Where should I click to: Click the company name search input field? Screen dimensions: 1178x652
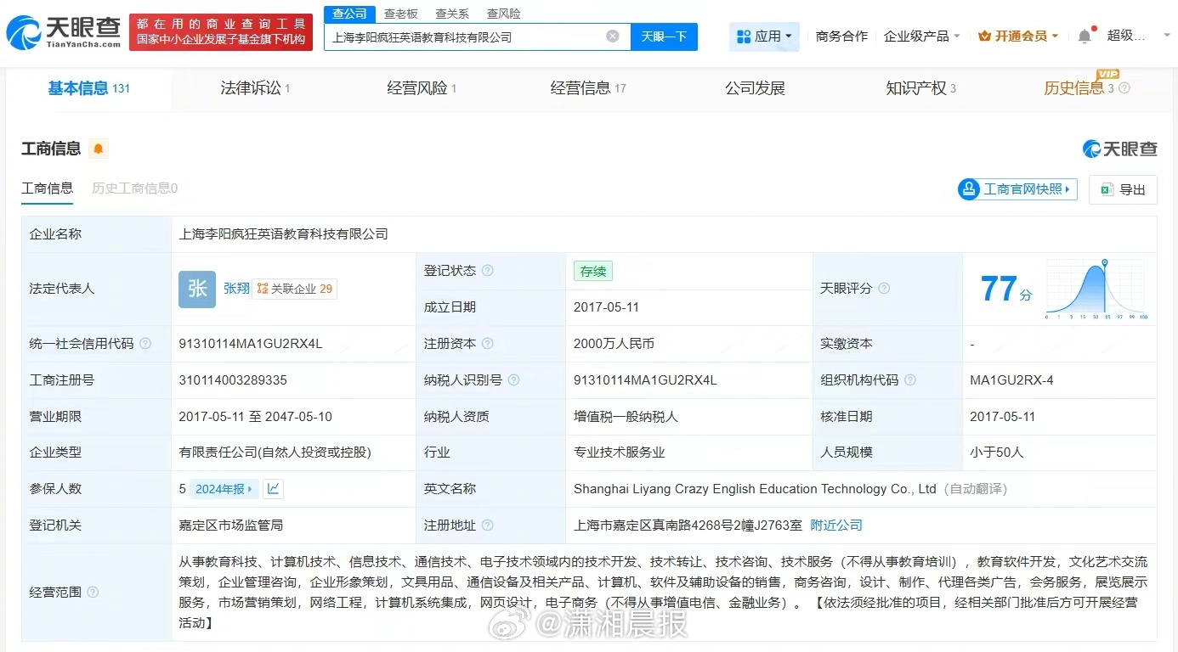pyautogui.click(x=463, y=37)
